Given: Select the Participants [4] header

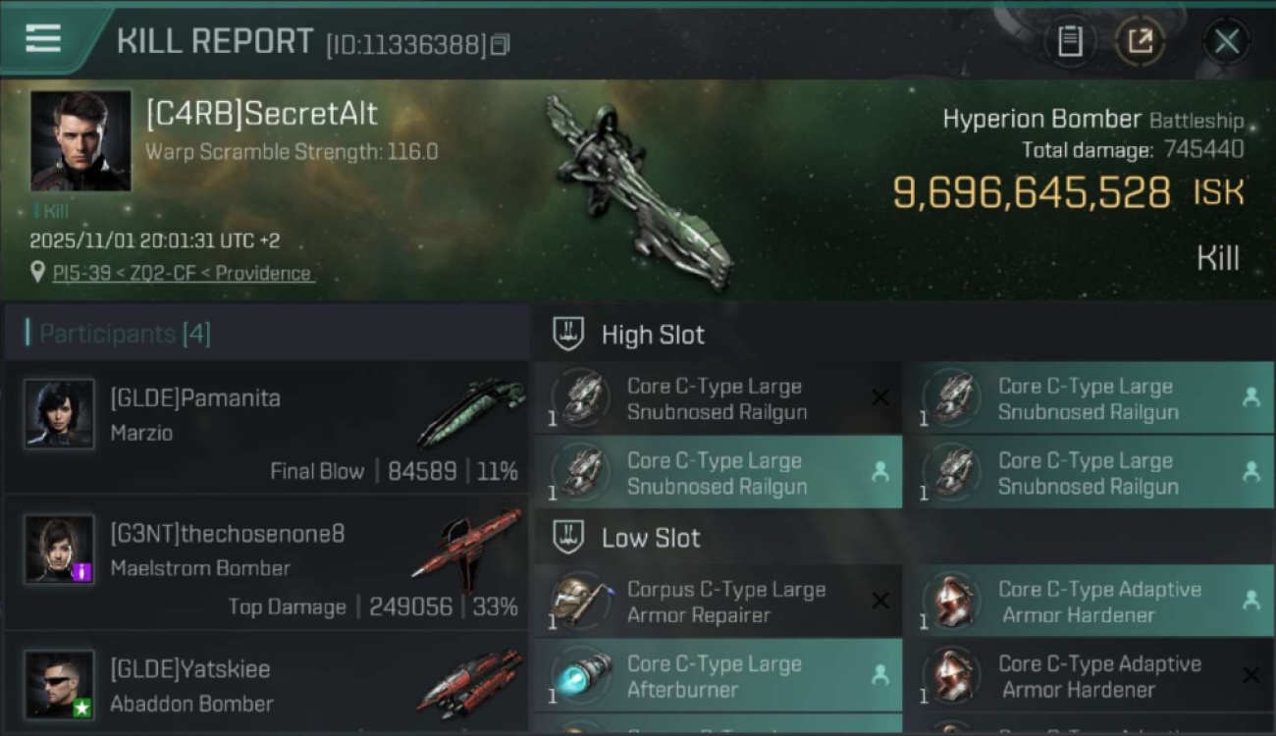Looking at the screenshot, I should coord(125,334).
